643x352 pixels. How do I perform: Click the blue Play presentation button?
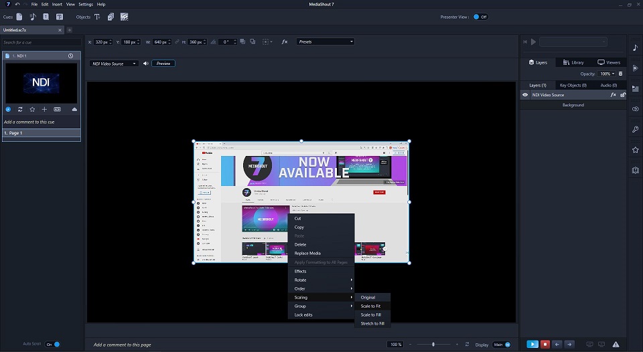[532, 345]
